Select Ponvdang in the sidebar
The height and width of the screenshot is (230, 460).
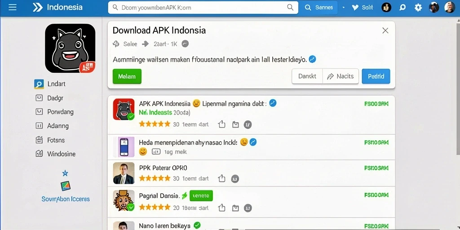click(54, 112)
